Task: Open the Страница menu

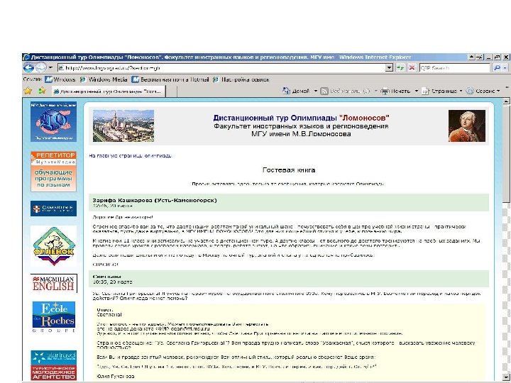Action: click(441, 91)
